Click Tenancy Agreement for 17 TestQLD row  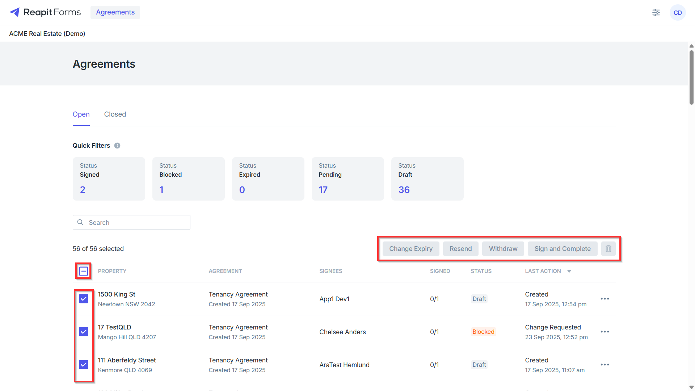[x=238, y=327]
